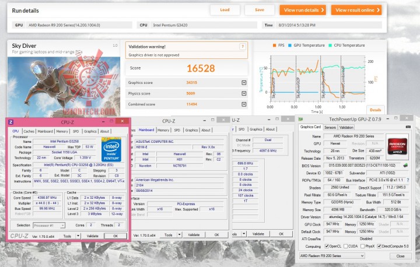This screenshot has width=420, height=267.
Task: Click OK in the Mainboard CPU-Z window
Action: click(x=216, y=235)
